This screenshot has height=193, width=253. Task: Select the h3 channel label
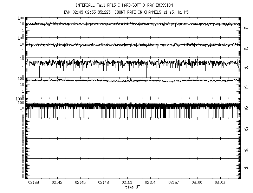point(246,129)
